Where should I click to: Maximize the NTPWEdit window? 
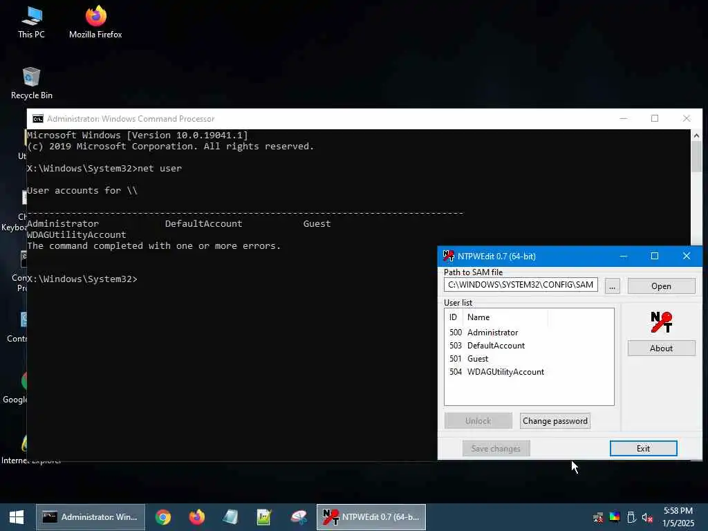[655, 256]
